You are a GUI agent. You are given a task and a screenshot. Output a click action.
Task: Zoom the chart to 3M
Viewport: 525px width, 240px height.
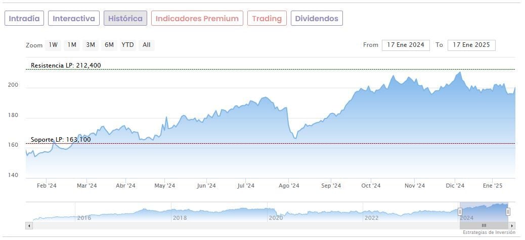pos(91,45)
